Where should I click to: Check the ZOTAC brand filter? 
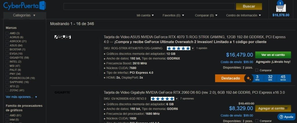click(7, 90)
